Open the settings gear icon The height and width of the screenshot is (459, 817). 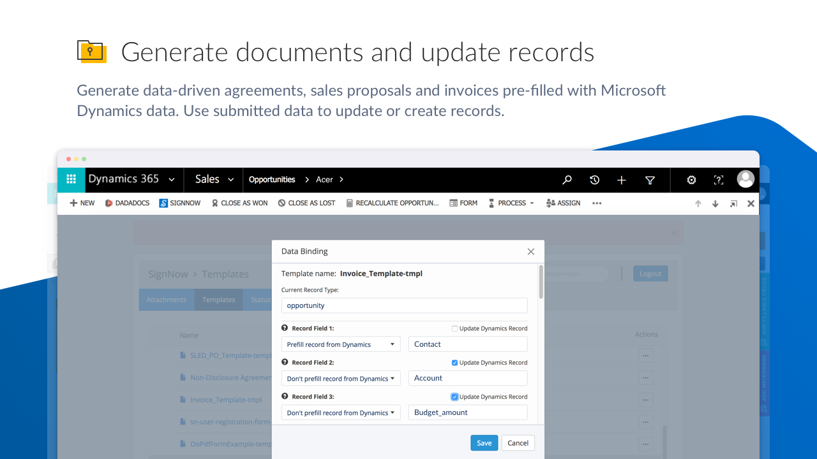[x=691, y=180]
